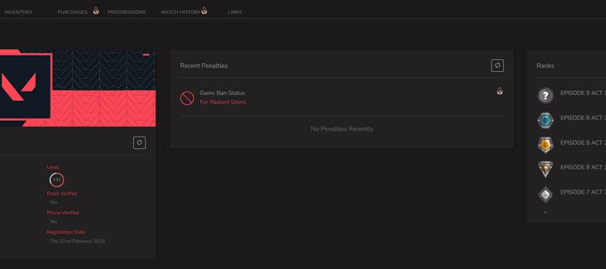606x269 pixels.
Task: Click the Episode 8 Act 3 label
Action: pyautogui.click(x=583, y=118)
